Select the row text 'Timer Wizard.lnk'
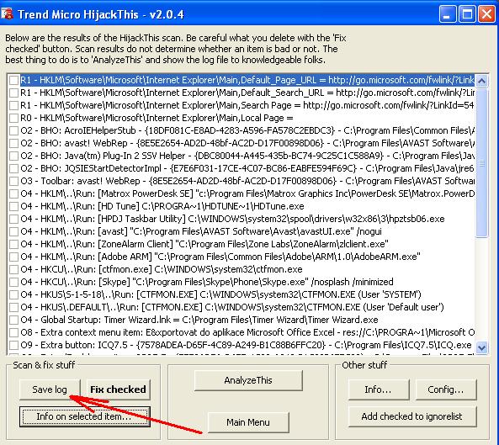 [x=137, y=320]
